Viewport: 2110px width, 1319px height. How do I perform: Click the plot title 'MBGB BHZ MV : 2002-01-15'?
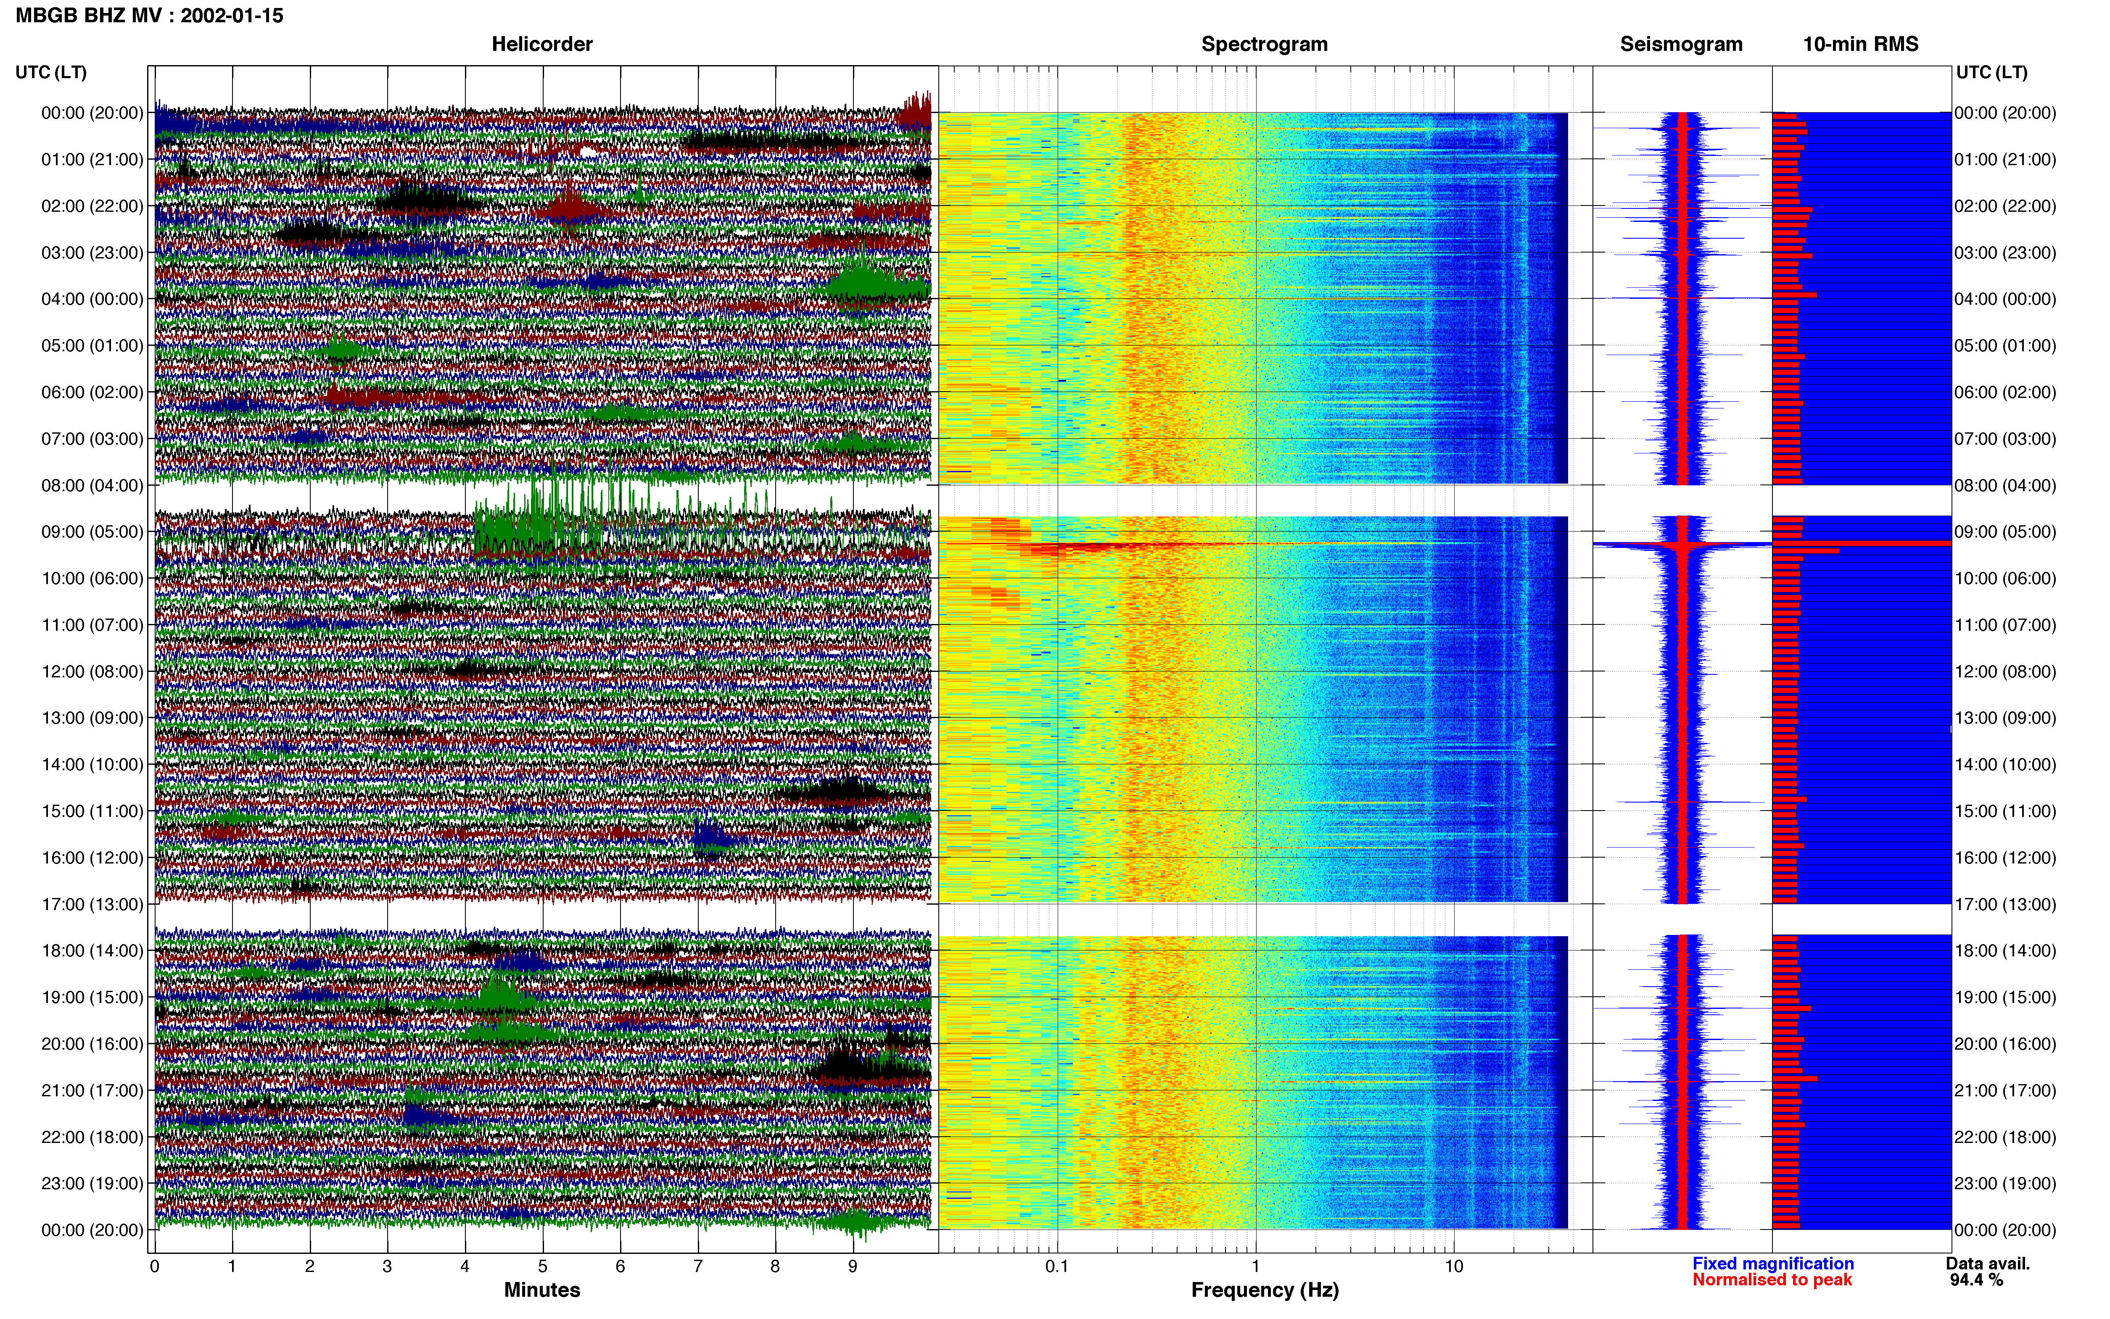[x=149, y=15]
